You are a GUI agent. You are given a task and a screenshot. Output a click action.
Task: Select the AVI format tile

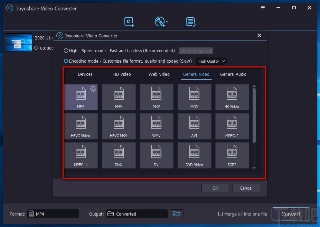pos(194,126)
